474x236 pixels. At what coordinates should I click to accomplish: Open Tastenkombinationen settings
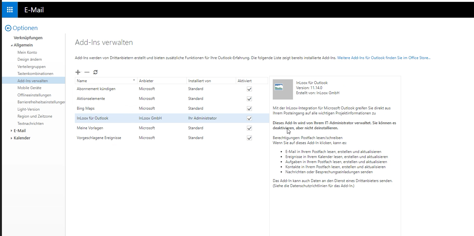pyautogui.click(x=35, y=74)
